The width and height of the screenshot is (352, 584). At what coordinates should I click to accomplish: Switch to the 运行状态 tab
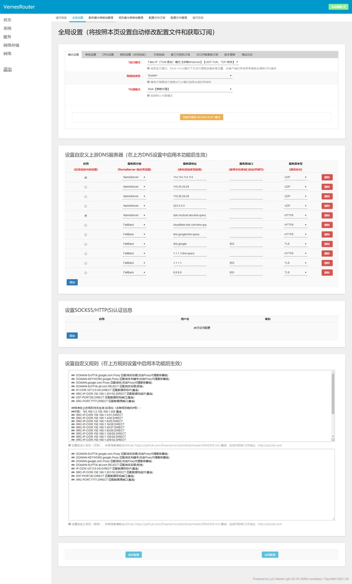(61, 18)
